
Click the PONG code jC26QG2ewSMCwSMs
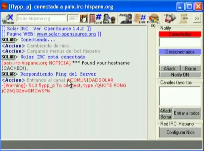pyautogui.click(x=26, y=91)
